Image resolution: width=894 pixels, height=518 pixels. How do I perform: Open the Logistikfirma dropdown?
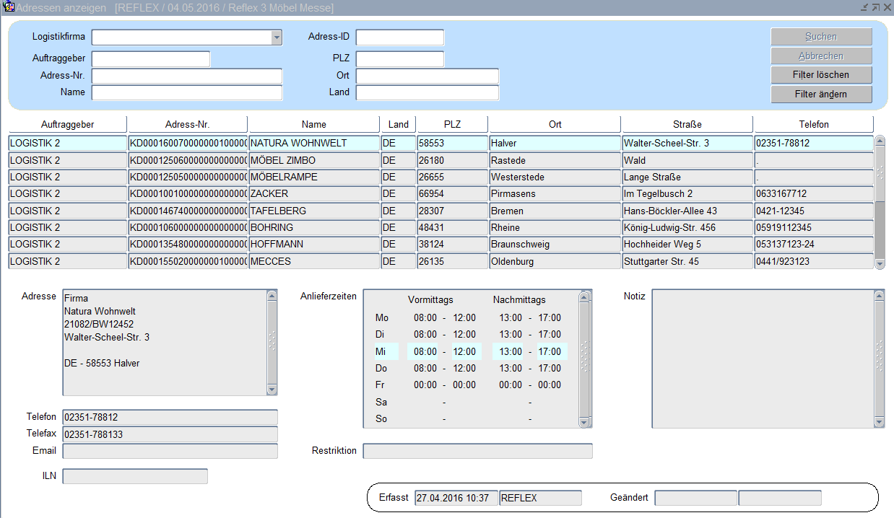click(276, 38)
